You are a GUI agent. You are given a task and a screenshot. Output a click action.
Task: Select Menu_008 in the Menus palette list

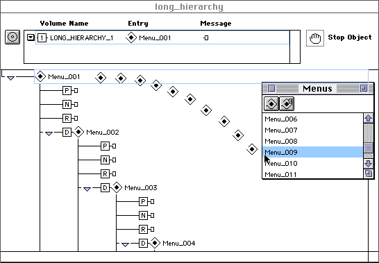tap(313, 141)
